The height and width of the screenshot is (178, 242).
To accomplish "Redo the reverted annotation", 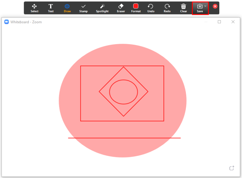I will click(x=167, y=8).
